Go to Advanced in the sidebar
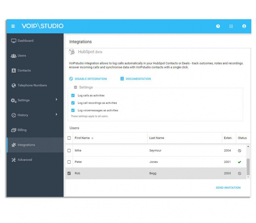 24,160
